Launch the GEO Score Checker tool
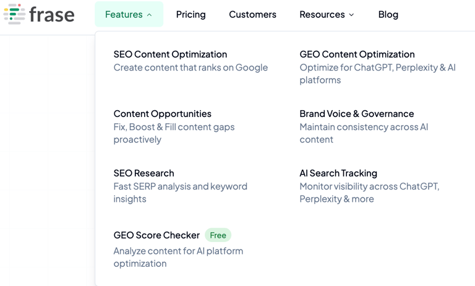This screenshot has height=286, width=475. 156,235
